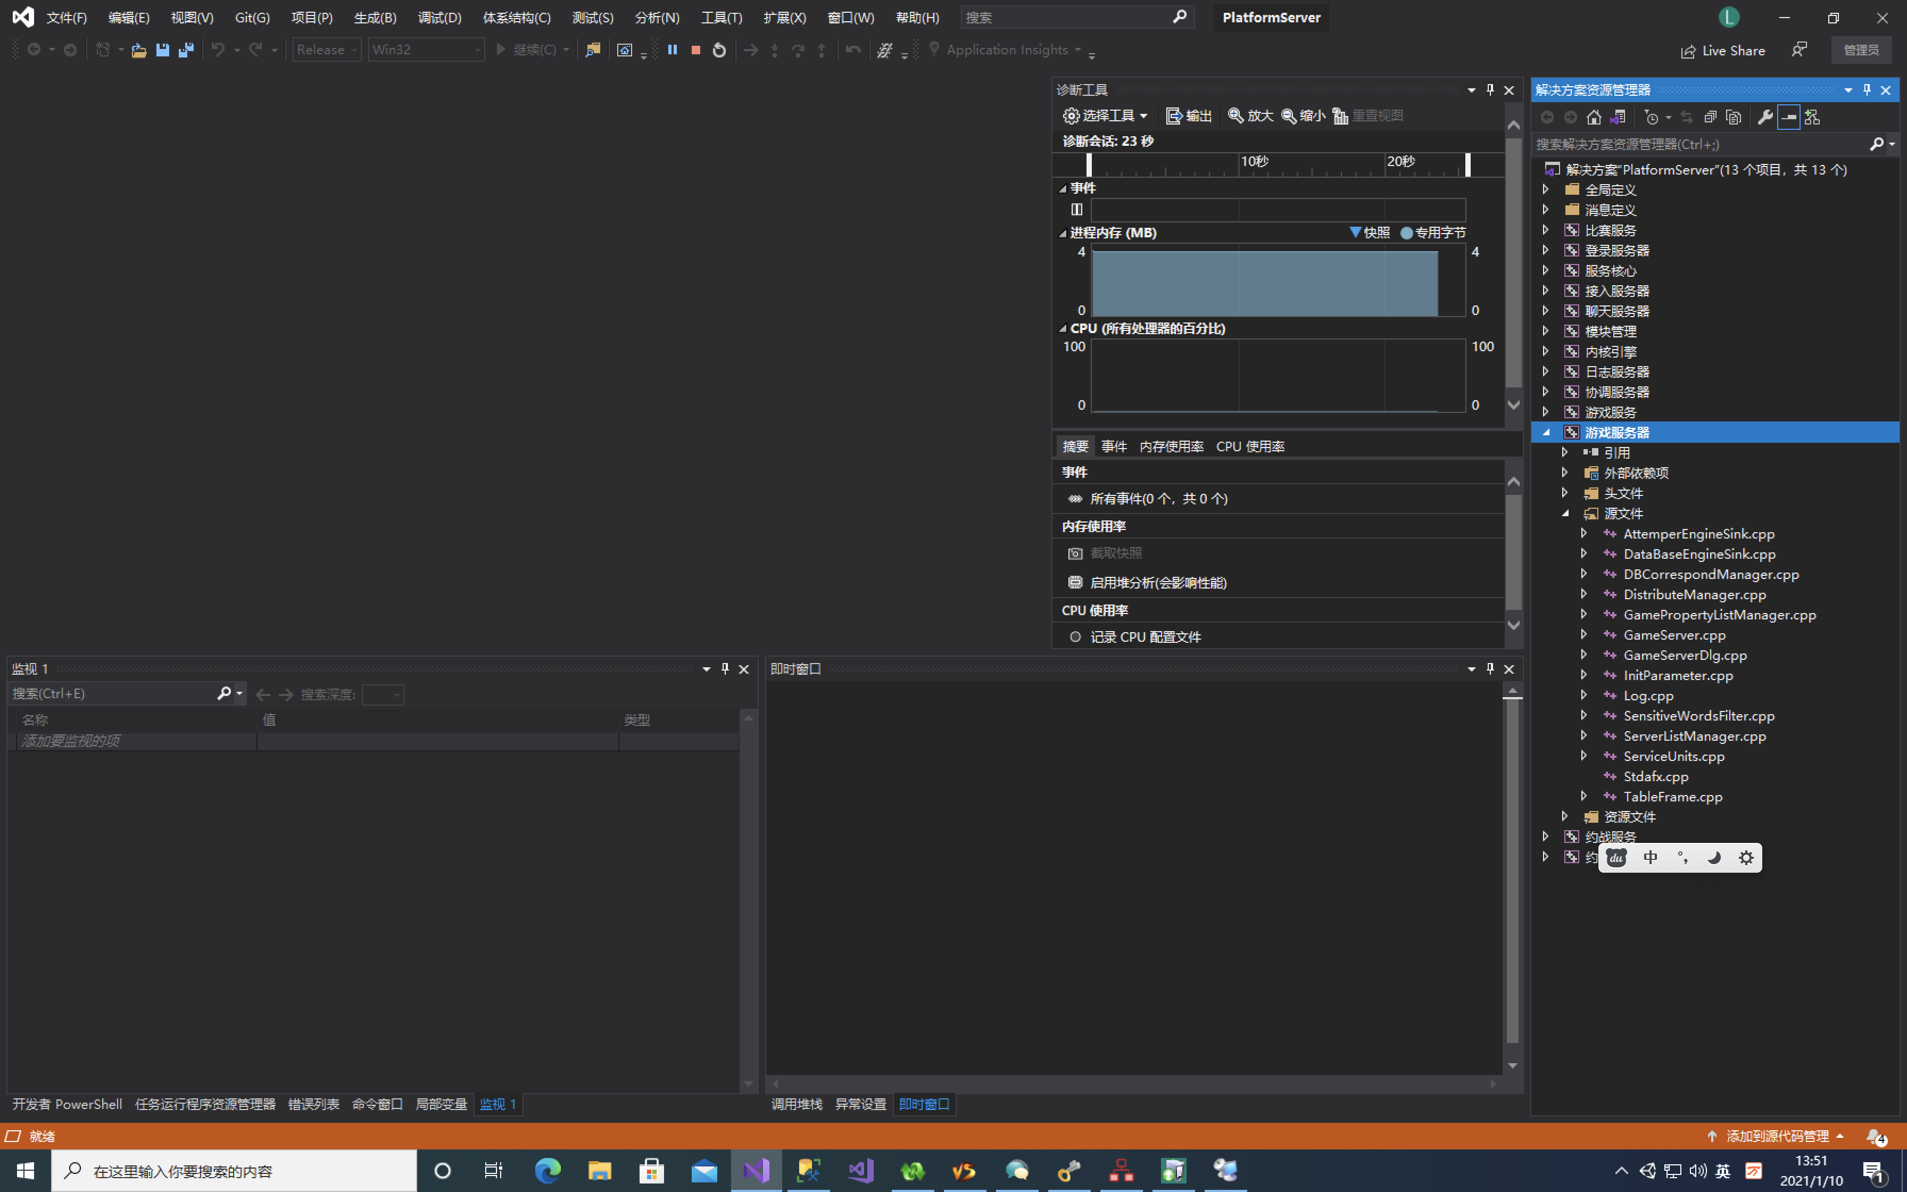Collapse the 源文件 folder
The width and height of the screenshot is (1907, 1192).
1565,513
